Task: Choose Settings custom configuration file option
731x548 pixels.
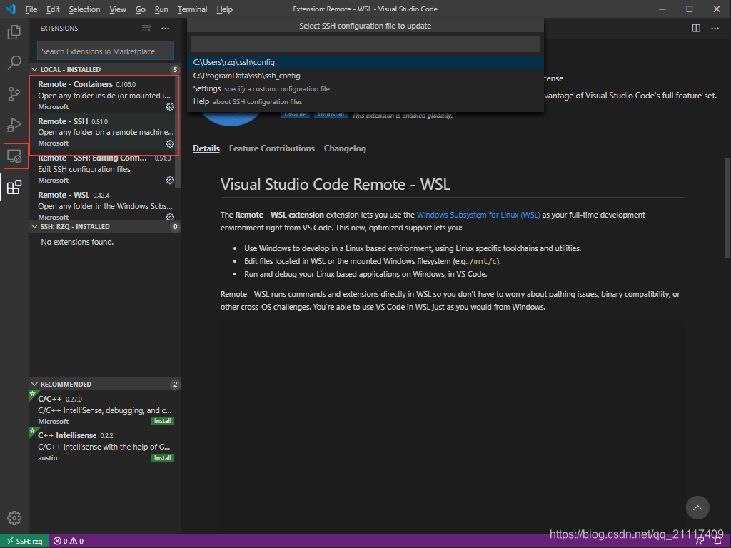Action: [365, 88]
